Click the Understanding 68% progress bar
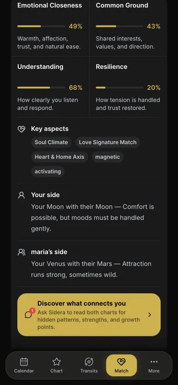178x385 pixels. tap(41, 88)
